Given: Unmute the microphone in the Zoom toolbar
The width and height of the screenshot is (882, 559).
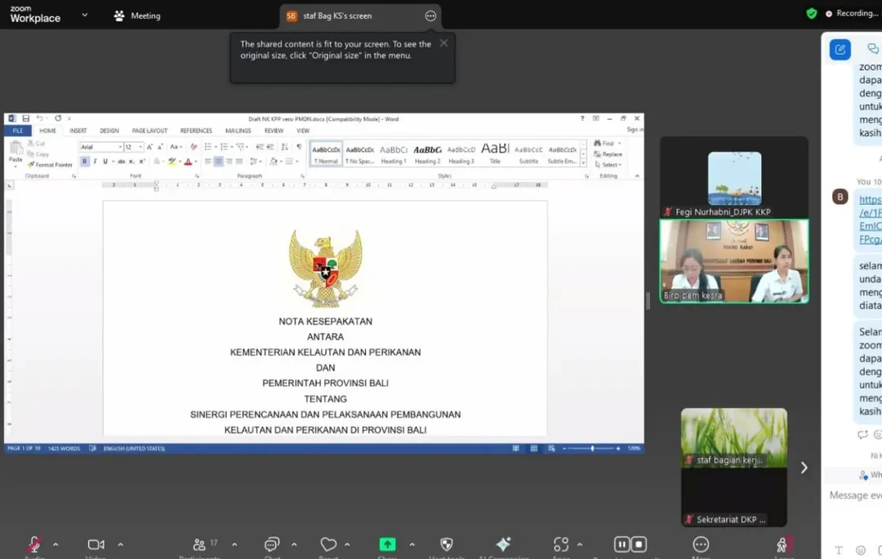Looking at the screenshot, I should coord(34,544).
